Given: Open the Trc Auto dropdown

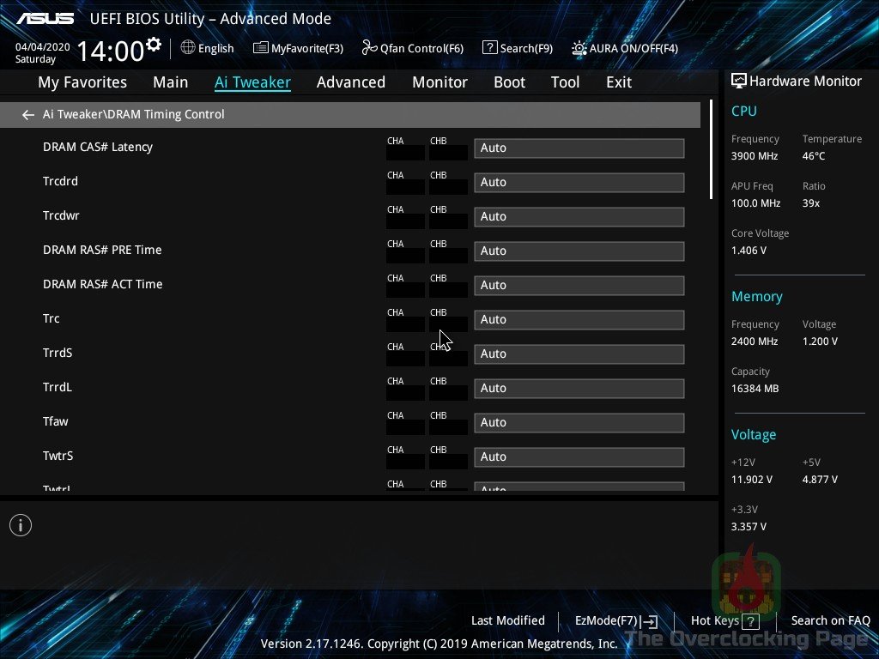Looking at the screenshot, I should point(579,319).
